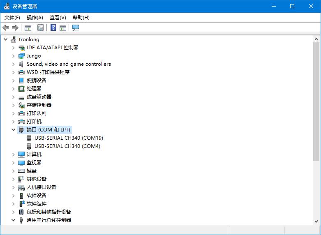Collapse the 通用串行总线控制器 node
This screenshot has height=235, width=321.
click(x=13, y=220)
